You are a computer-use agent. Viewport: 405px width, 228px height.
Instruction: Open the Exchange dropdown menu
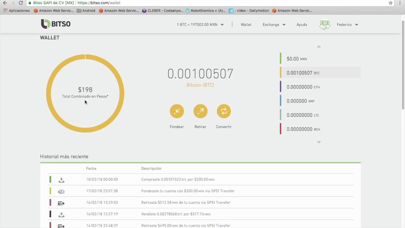click(x=274, y=24)
